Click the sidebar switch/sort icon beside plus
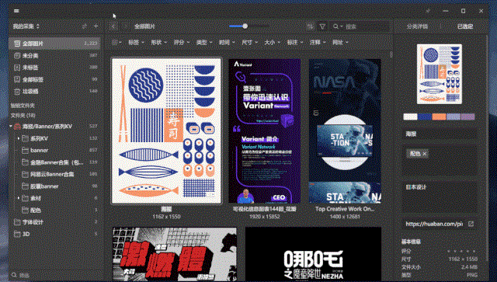The height and width of the screenshot is (282, 497). (x=85, y=26)
